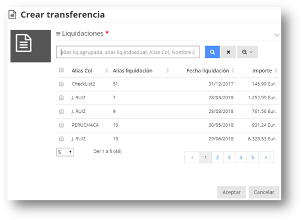Focus the alias search input field
Screen dimensions: 301x220
[x=128, y=52]
